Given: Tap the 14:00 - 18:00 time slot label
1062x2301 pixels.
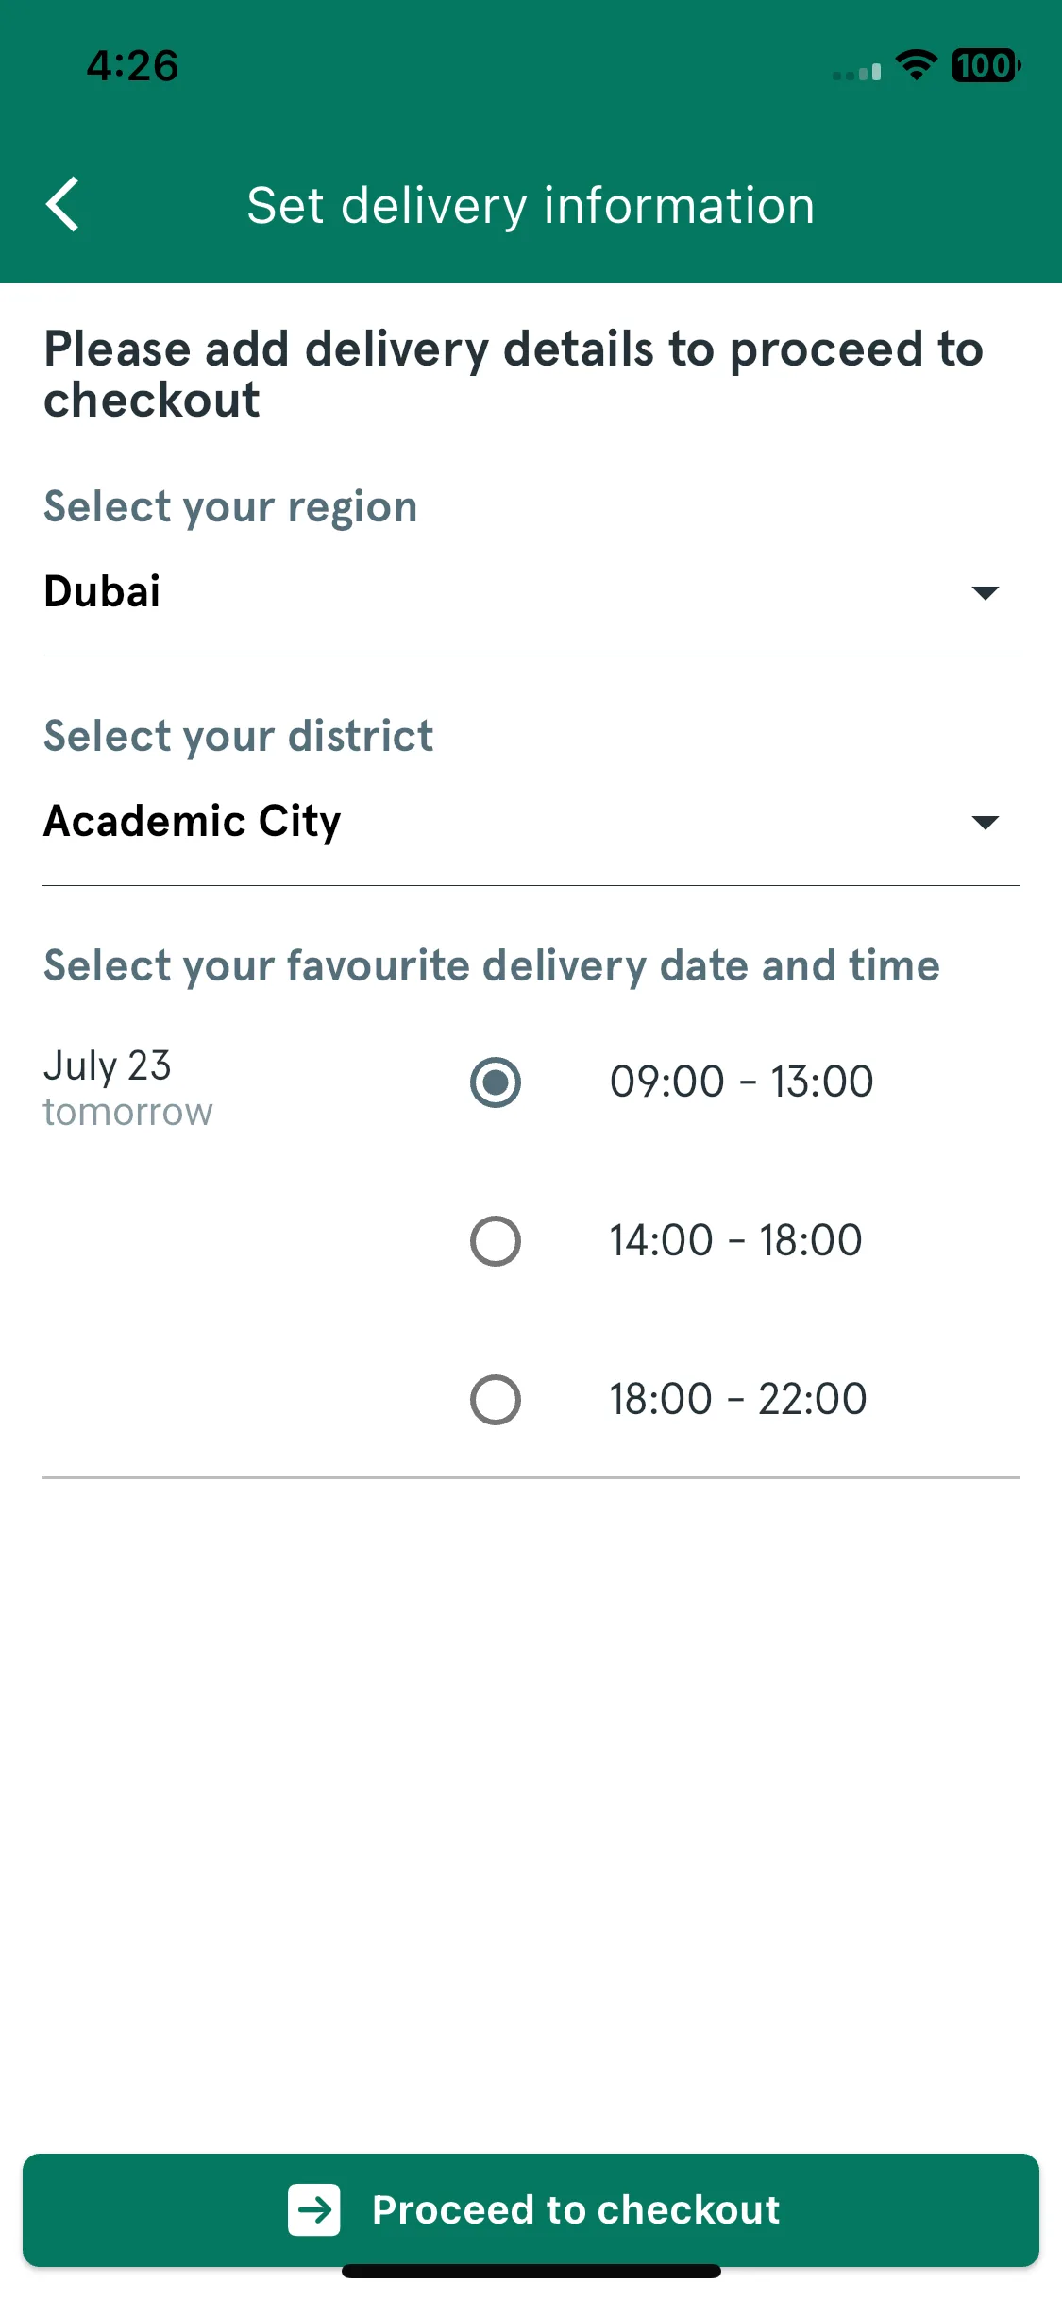Looking at the screenshot, I should point(735,1240).
